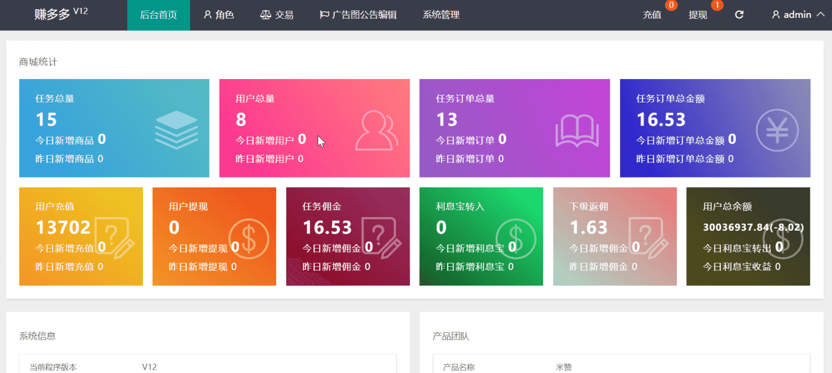
Task: Click the refresh icon in top bar
Action: [739, 15]
